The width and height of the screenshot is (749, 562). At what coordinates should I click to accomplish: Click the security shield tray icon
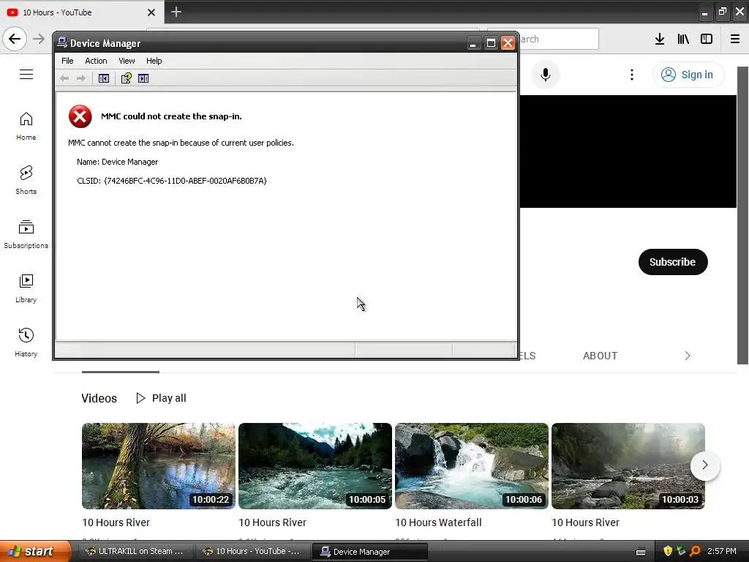tap(668, 551)
